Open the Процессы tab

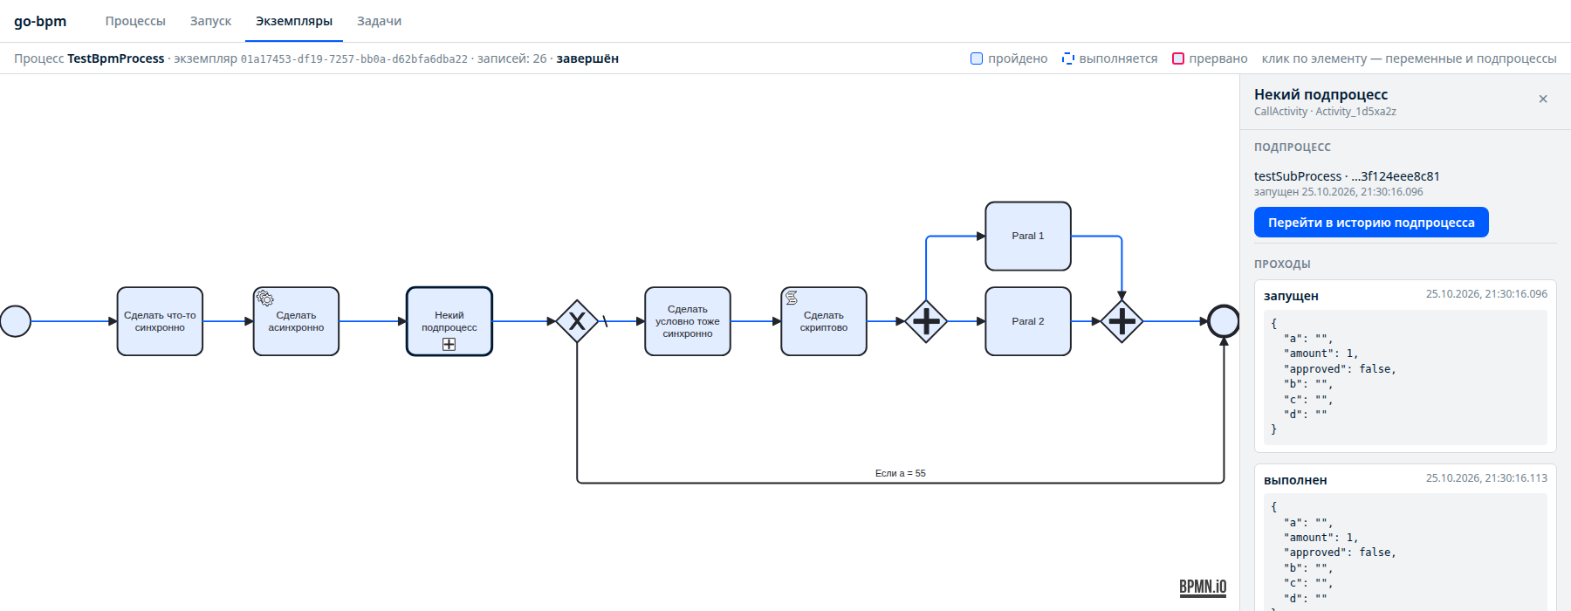(135, 21)
